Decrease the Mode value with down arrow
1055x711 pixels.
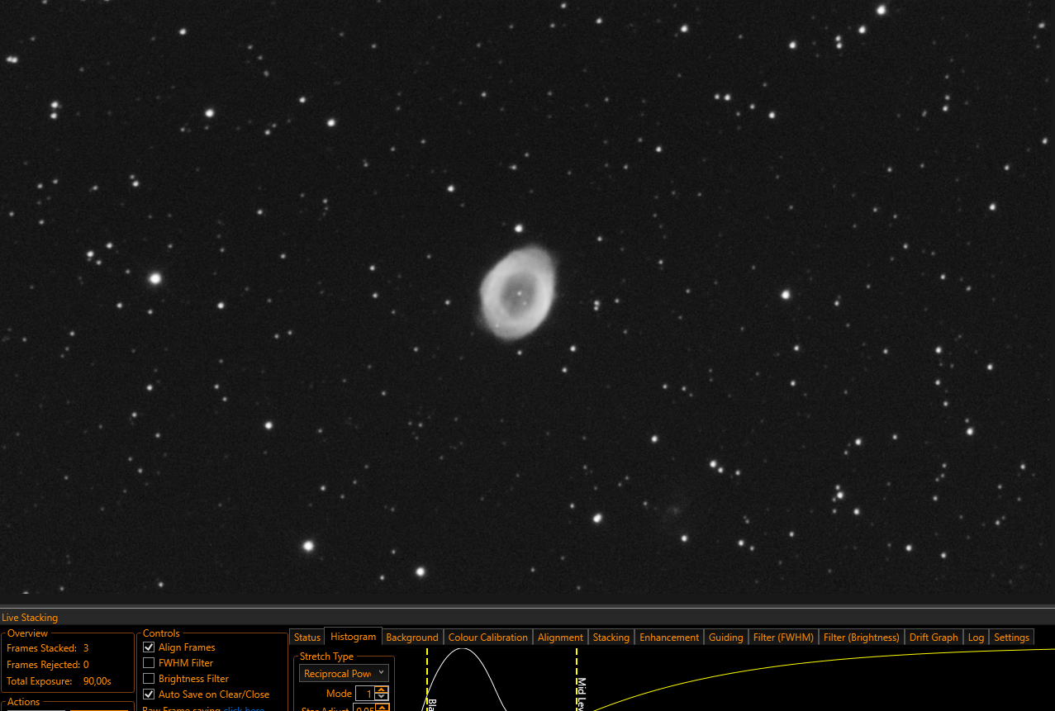coord(381,697)
